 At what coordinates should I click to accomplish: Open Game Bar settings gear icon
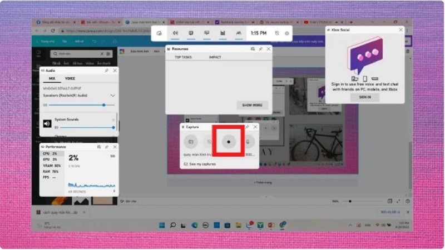287,33
